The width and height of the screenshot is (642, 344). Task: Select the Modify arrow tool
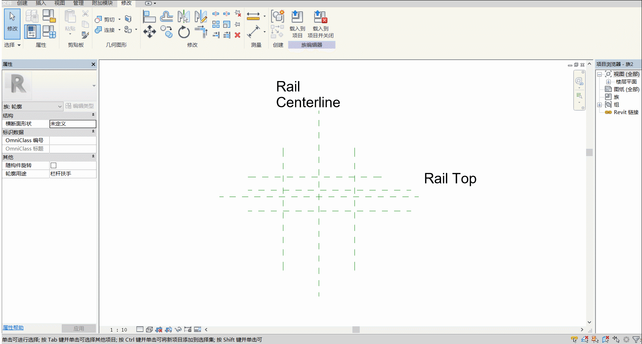click(12, 23)
